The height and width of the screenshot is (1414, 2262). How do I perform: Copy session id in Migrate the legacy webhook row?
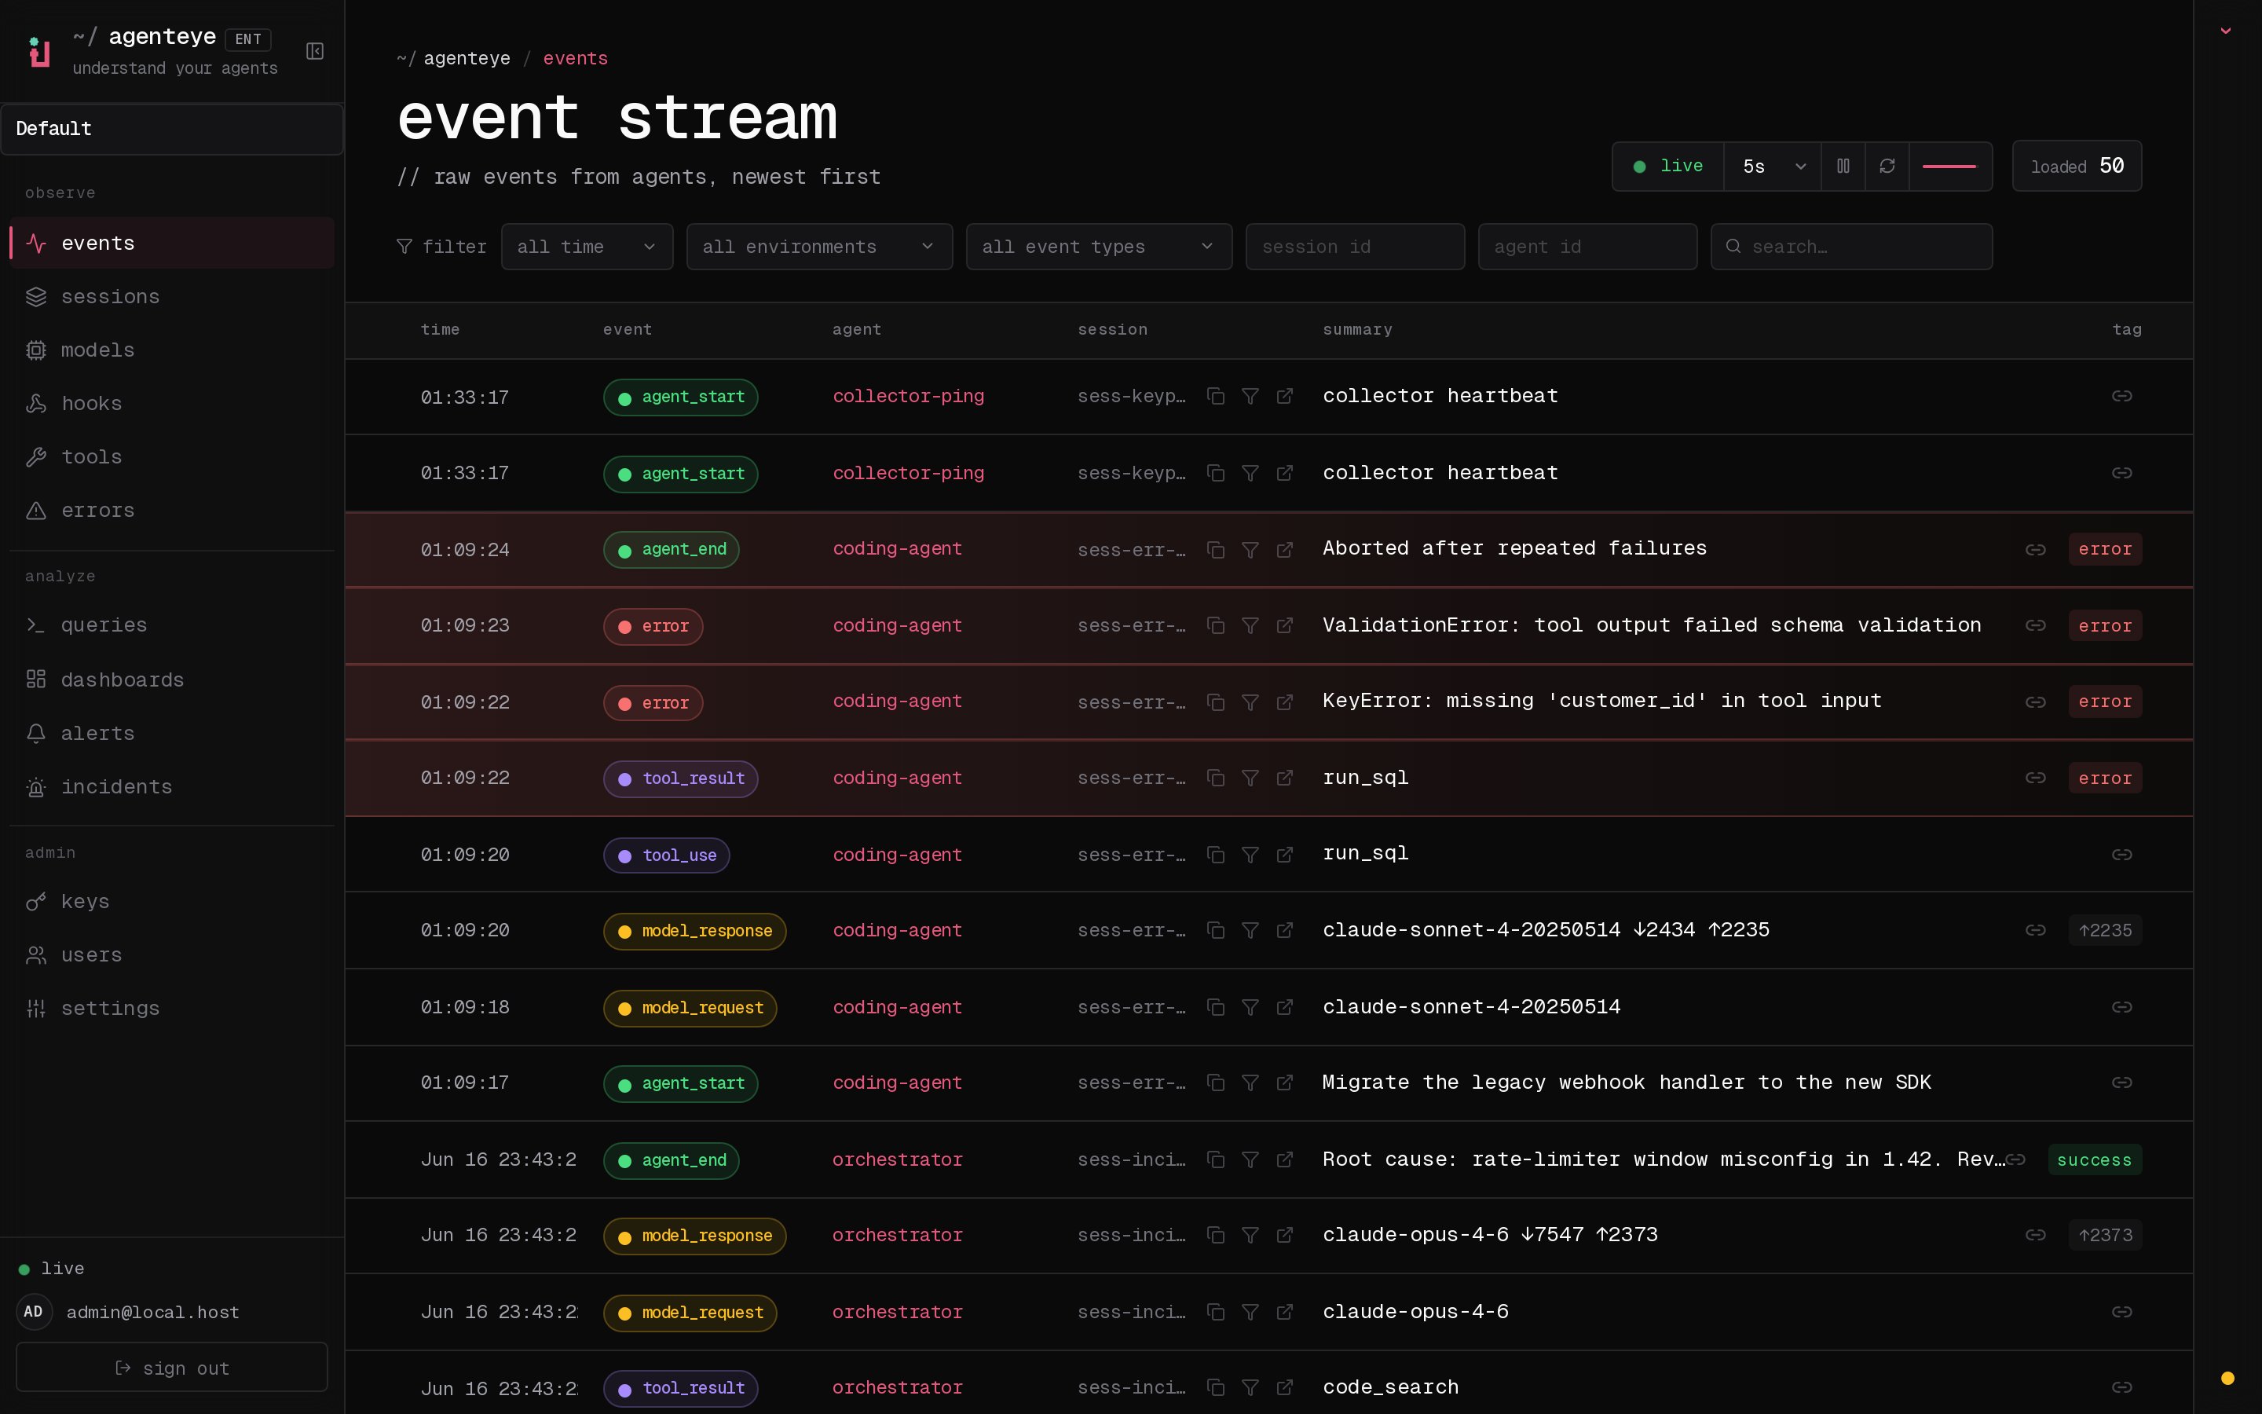coord(1215,1083)
